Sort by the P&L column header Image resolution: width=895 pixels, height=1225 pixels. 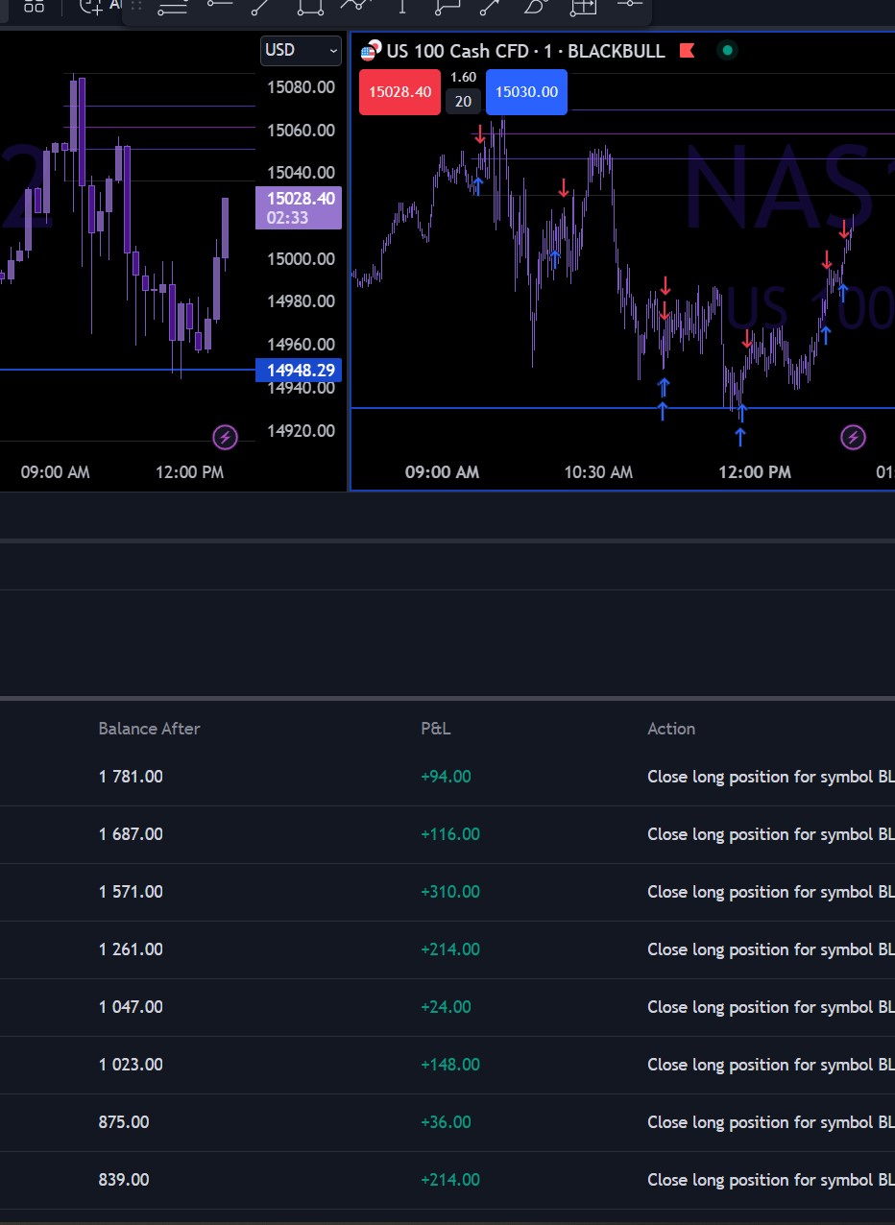(x=435, y=729)
